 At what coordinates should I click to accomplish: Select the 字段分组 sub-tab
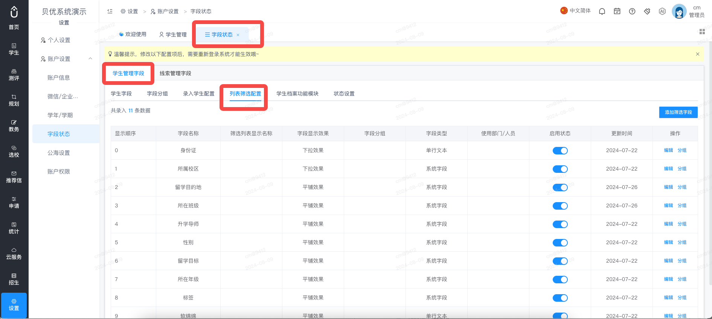pos(157,94)
